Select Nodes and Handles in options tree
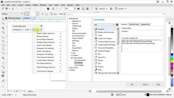The width and height of the screenshot is (174, 98). click(x=79, y=33)
